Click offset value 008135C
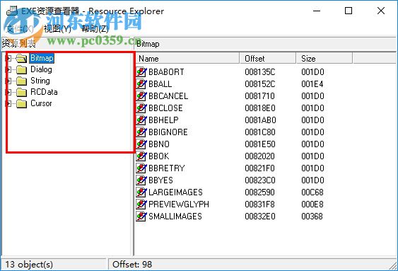398x271 pixels. 260,72
